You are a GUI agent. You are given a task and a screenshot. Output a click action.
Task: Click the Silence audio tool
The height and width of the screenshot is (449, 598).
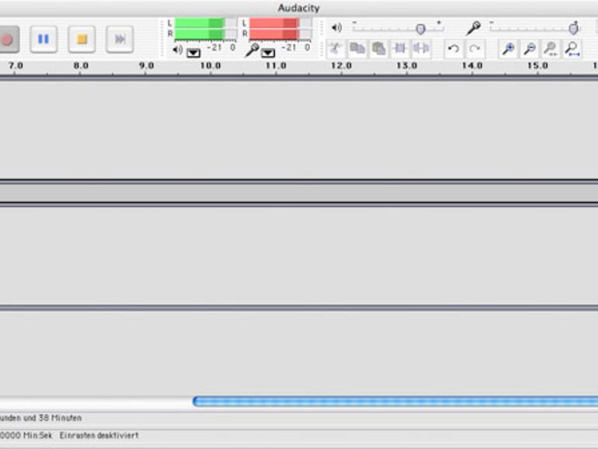coord(421,48)
